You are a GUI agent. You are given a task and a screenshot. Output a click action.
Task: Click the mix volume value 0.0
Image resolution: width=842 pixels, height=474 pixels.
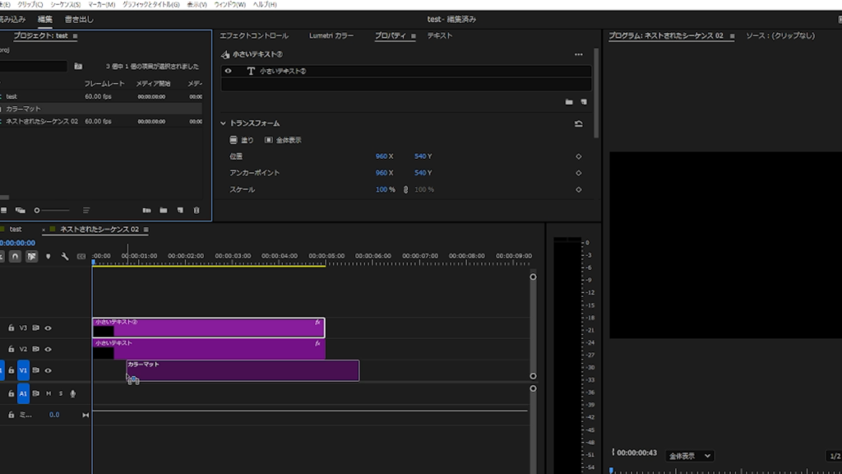tap(54, 415)
